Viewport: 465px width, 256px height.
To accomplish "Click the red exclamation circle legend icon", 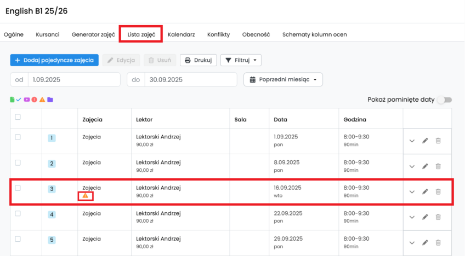I will (x=35, y=100).
